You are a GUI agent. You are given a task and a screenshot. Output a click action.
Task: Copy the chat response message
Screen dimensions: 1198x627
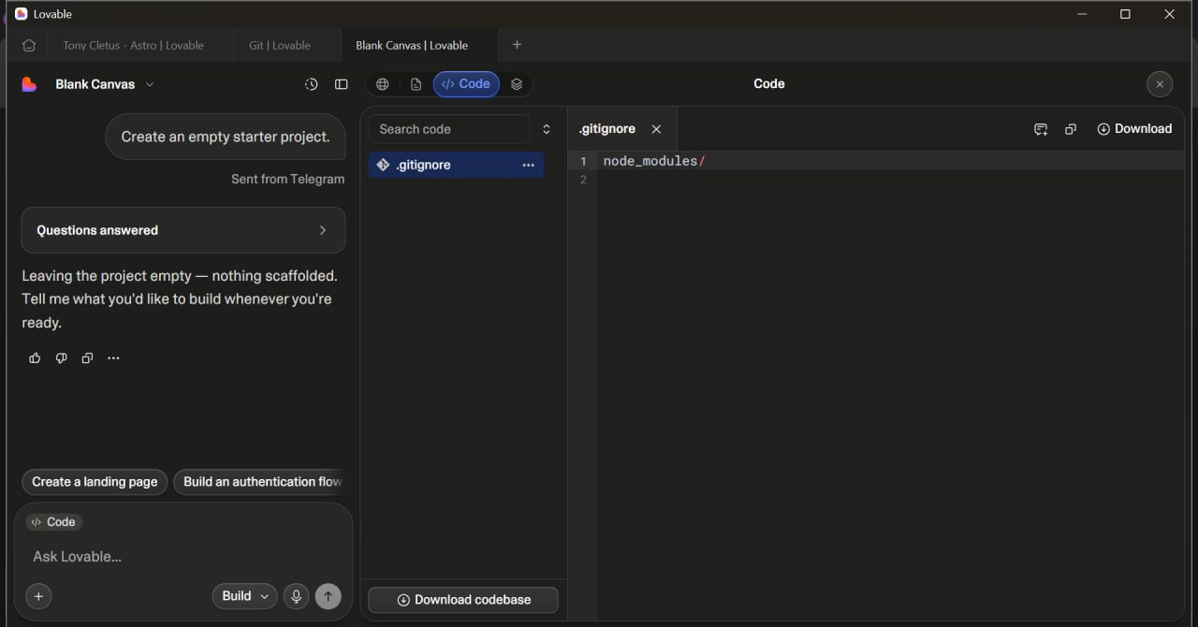87,358
